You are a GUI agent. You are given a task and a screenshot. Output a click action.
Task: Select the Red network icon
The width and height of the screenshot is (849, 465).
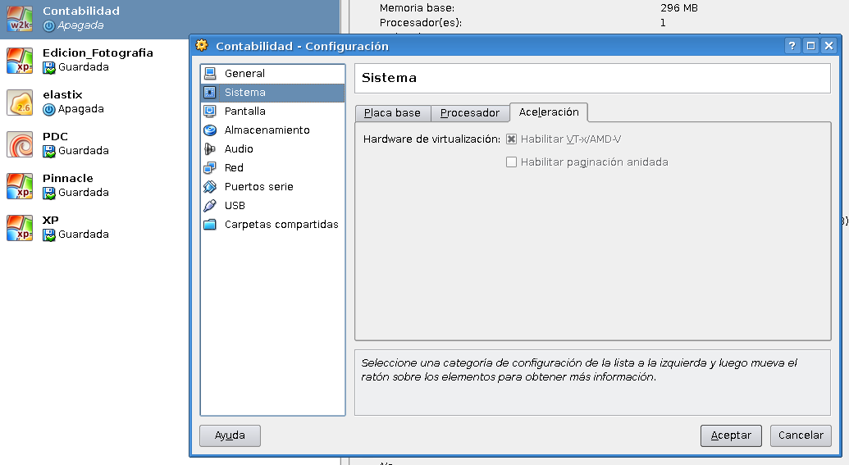[210, 168]
